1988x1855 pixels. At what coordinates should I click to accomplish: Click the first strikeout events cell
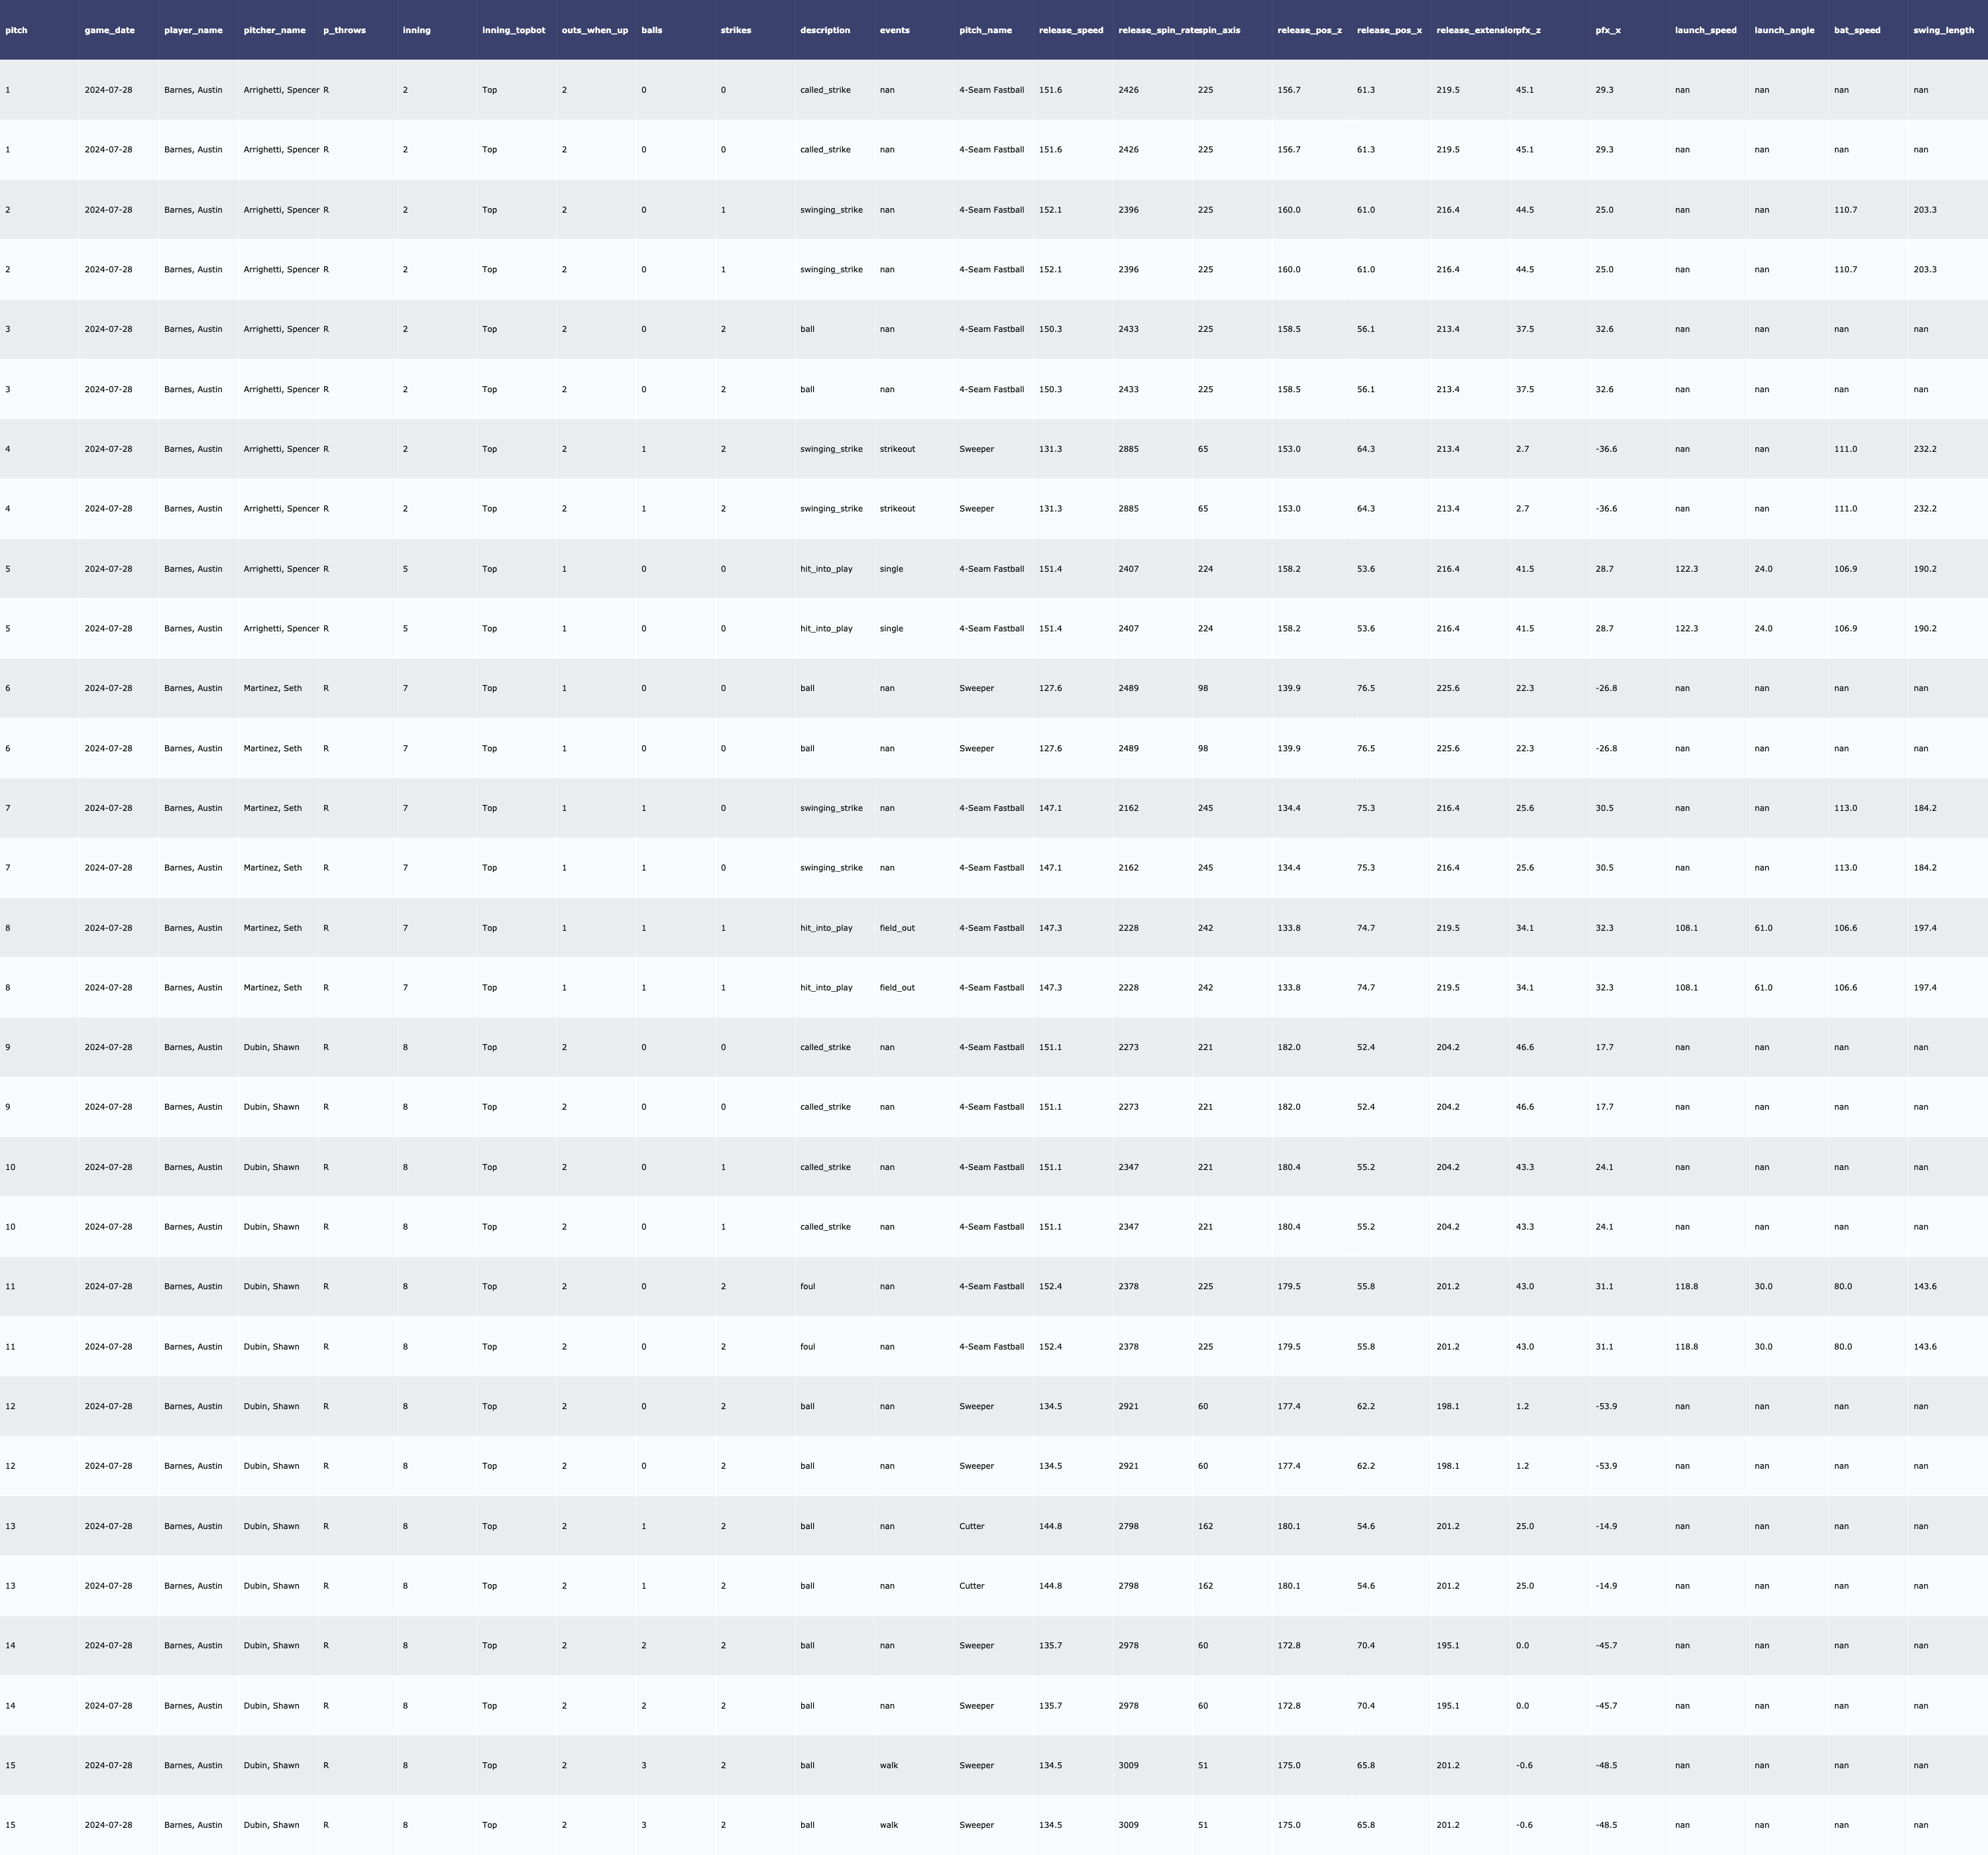click(897, 449)
